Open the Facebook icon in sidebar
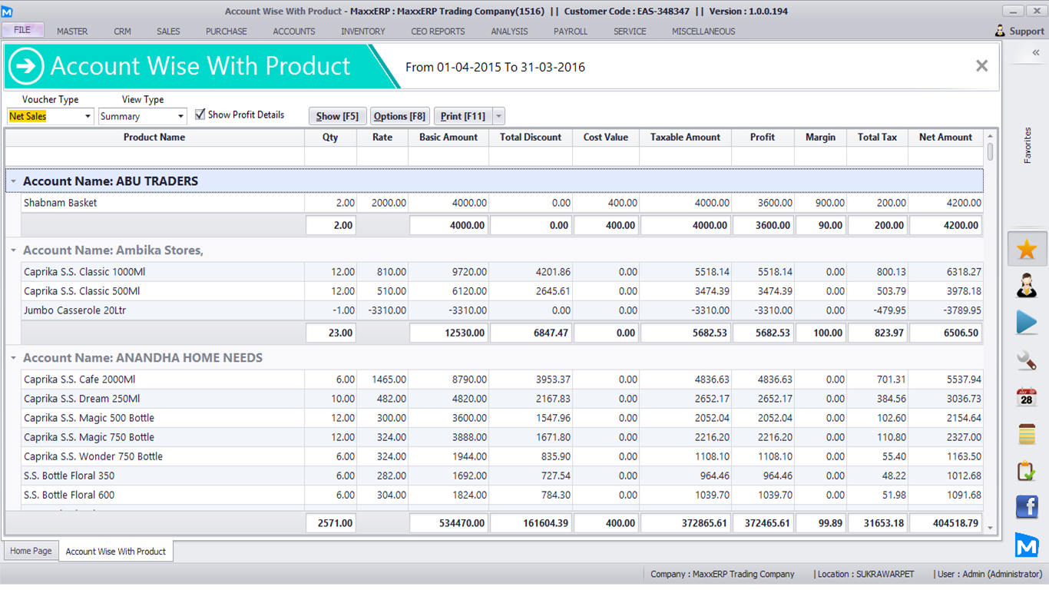 (x=1027, y=507)
